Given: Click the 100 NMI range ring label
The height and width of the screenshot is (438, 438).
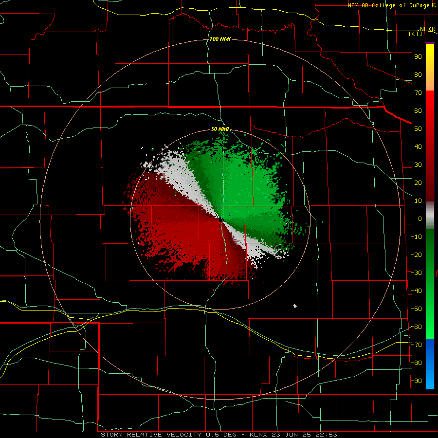Looking at the screenshot, I should point(220,39).
